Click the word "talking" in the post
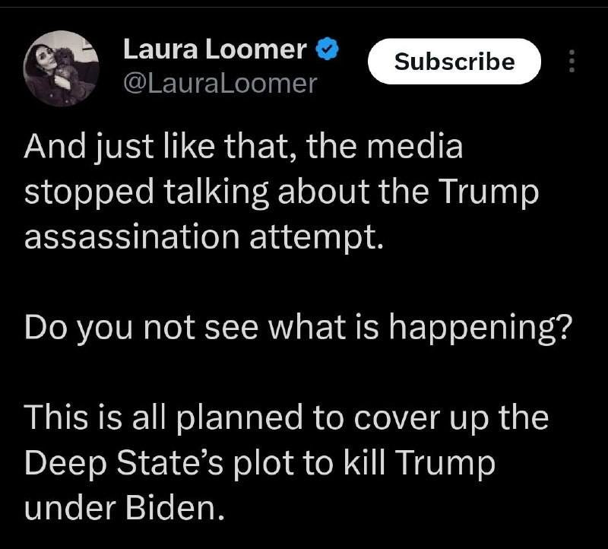The image size is (608, 549). [217, 193]
